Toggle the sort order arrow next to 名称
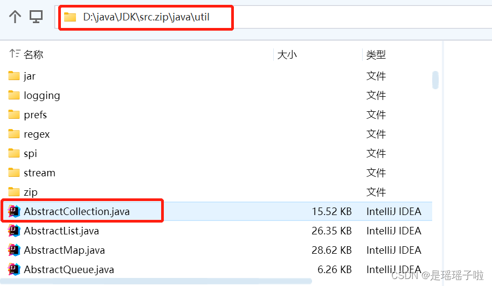 pos(15,54)
